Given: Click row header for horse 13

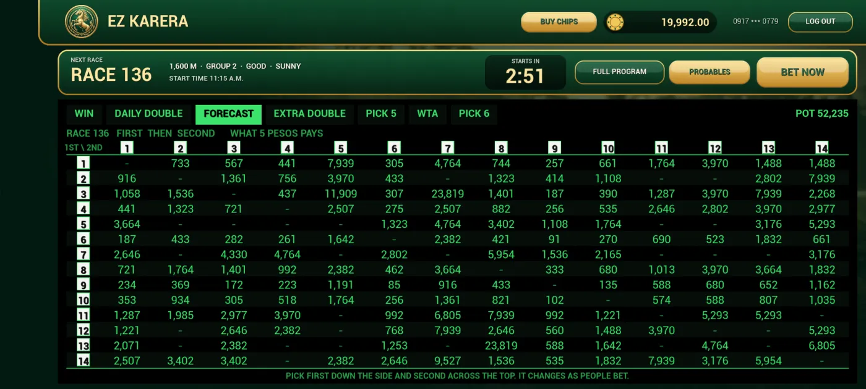Looking at the screenshot, I should tap(83, 345).
